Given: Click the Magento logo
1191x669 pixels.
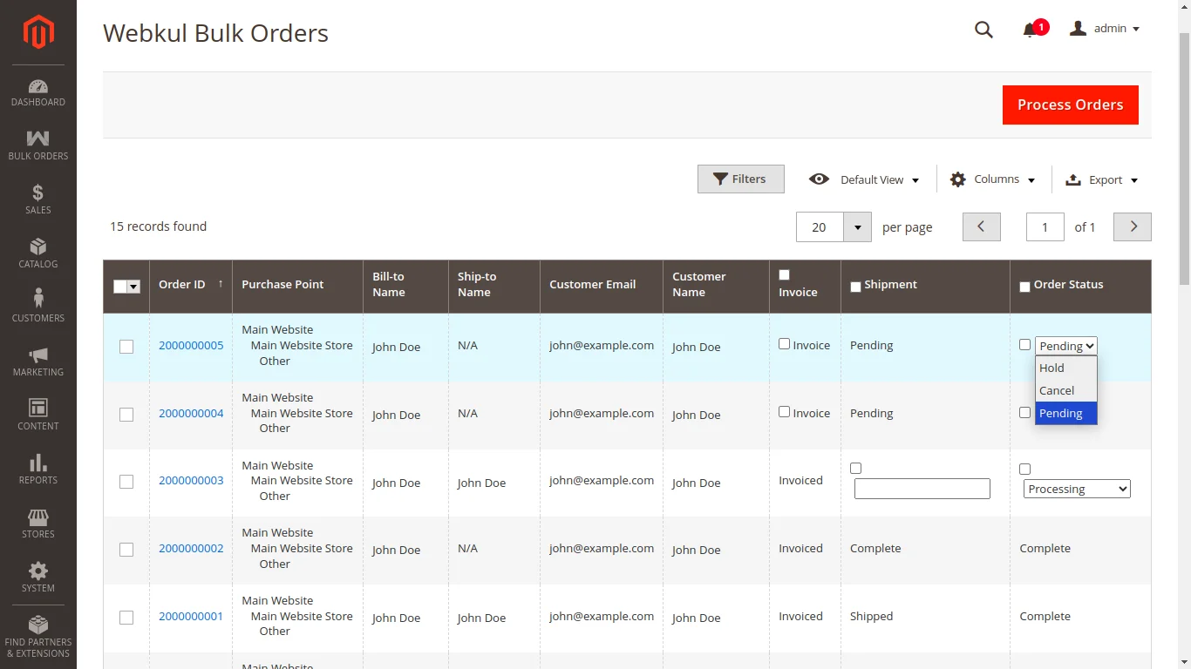Looking at the screenshot, I should click(x=37, y=32).
